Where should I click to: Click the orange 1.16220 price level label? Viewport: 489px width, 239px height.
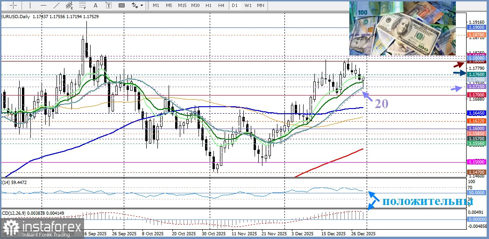477,121
